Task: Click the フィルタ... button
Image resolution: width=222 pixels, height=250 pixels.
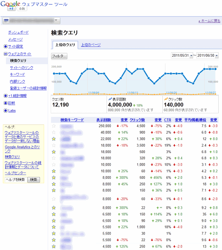Action: click(x=59, y=56)
